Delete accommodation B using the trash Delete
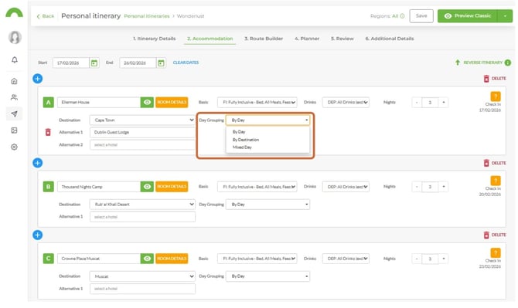The width and height of the screenshot is (518, 308). tap(495, 163)
